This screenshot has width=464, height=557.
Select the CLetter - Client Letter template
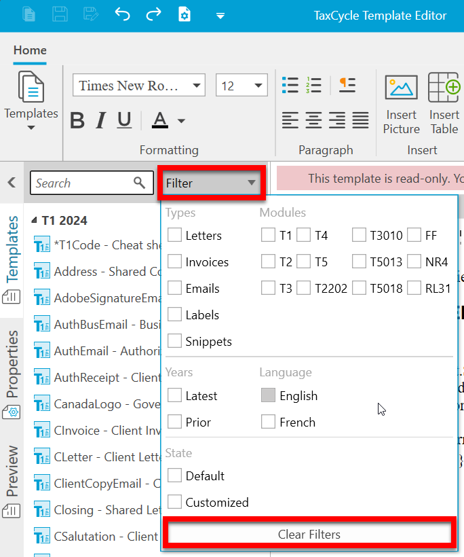point(98,457)
